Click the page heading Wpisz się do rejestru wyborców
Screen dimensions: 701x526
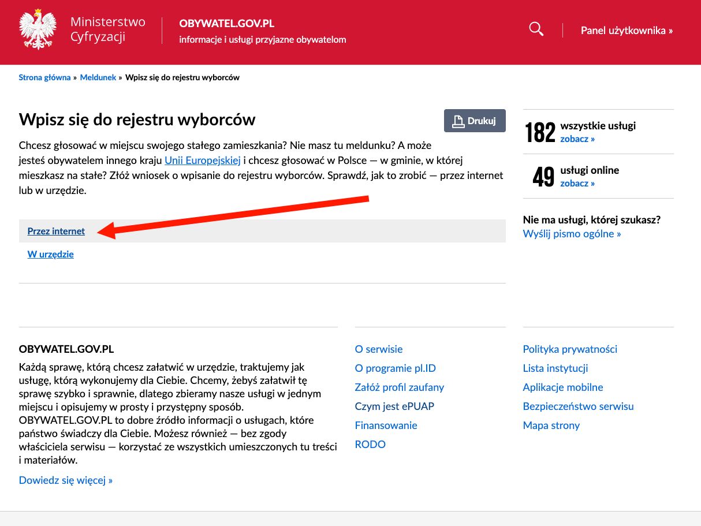pos(137,120)
